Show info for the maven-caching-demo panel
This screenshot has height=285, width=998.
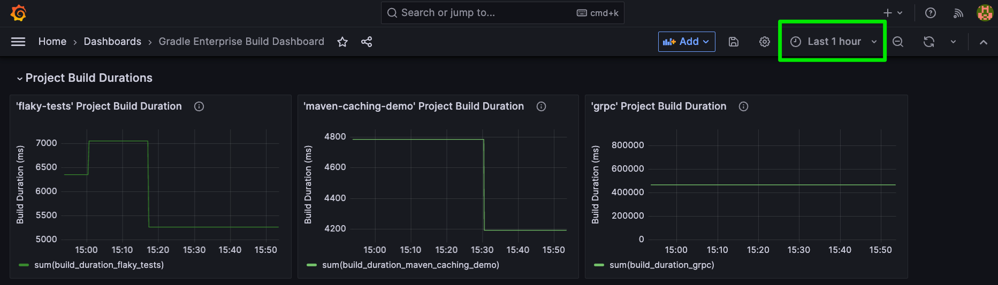pos(541,106)
